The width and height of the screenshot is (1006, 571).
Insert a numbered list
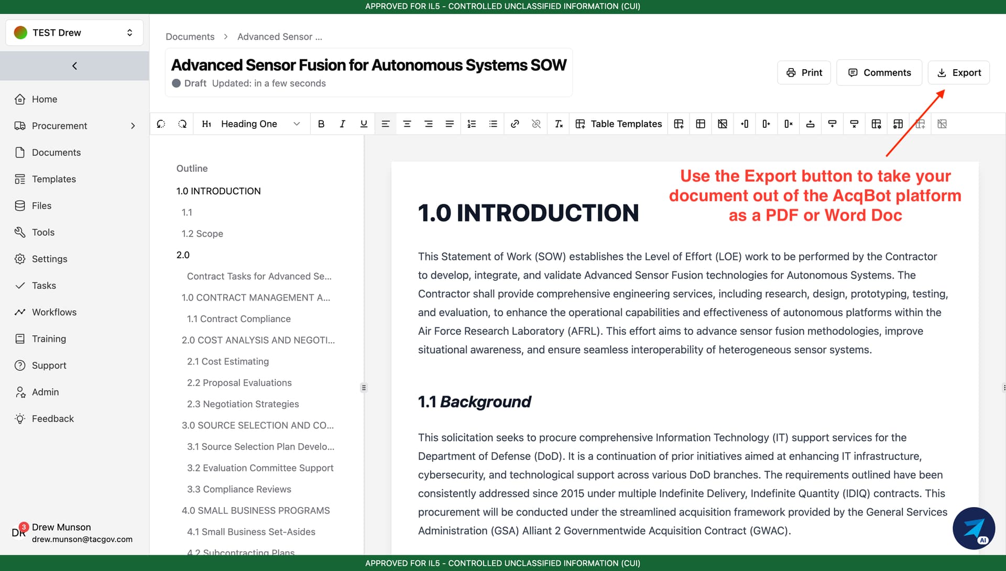[x=472, y=124]
